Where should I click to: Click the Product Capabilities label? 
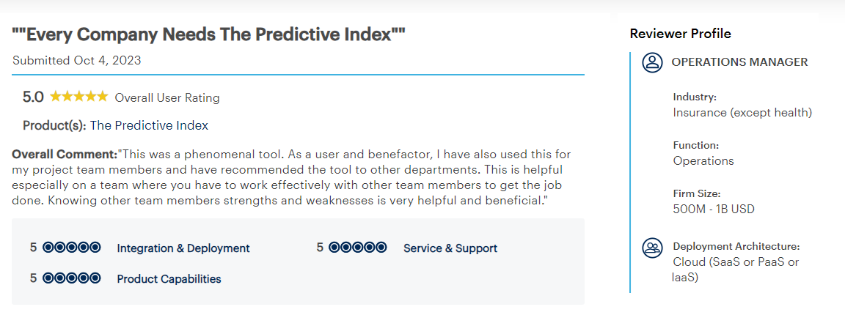169,279
